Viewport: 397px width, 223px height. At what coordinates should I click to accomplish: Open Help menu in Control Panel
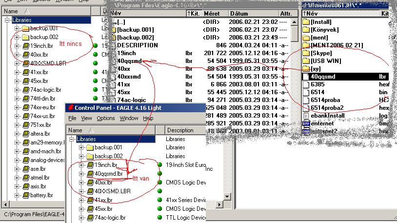click(148, 119)
